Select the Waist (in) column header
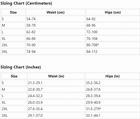The width and height of the screenshot is (140, 119). click(56, 76)
